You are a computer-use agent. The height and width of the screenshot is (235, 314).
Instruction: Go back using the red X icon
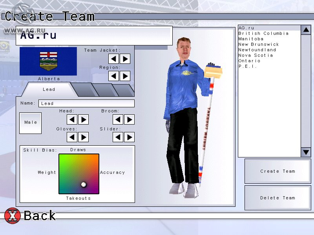click(13, 216)
